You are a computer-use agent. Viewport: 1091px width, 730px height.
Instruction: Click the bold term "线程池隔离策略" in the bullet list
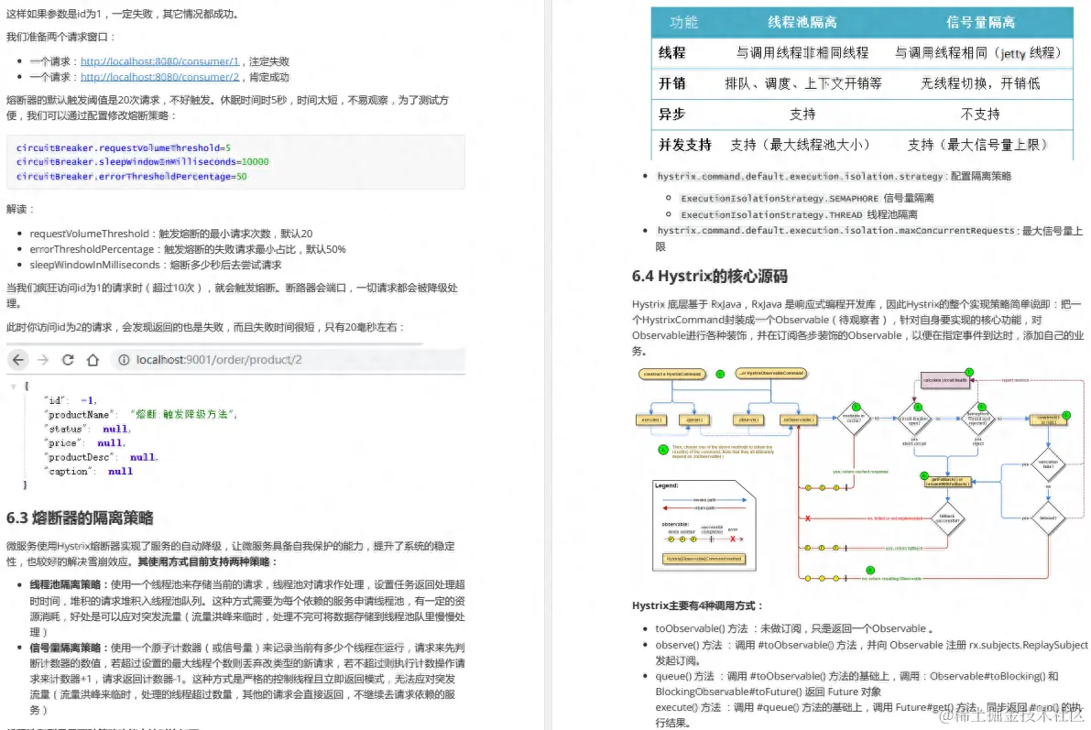pyautogui.click(x=65, y=584)
